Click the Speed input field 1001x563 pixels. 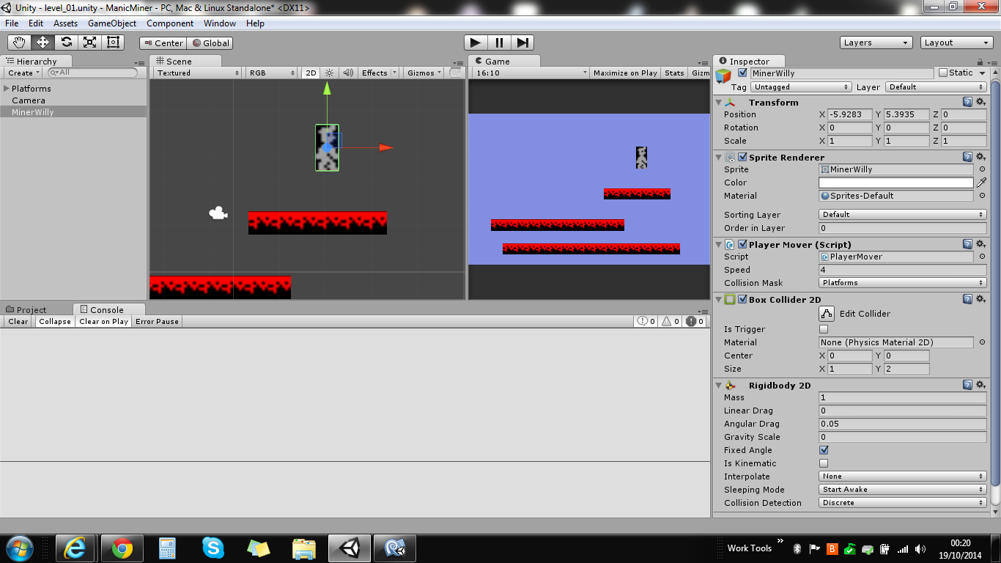coord(901,270)
